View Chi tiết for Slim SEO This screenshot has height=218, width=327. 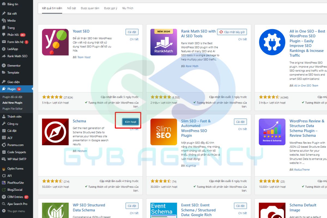(x=243, y=129)
